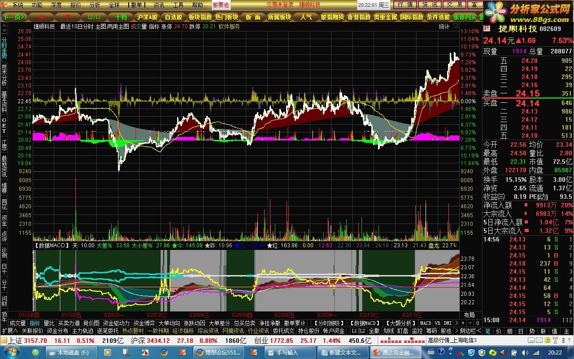Expand the 扩展 panel arrow

[x=9, y=331]
